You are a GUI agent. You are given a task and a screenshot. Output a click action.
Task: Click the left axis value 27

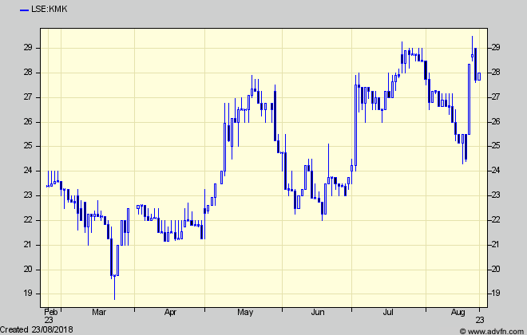[x=28, y=97]
